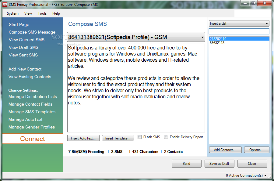Click the recipient search input field
274x181 pixels.
(x=239, y=31)
